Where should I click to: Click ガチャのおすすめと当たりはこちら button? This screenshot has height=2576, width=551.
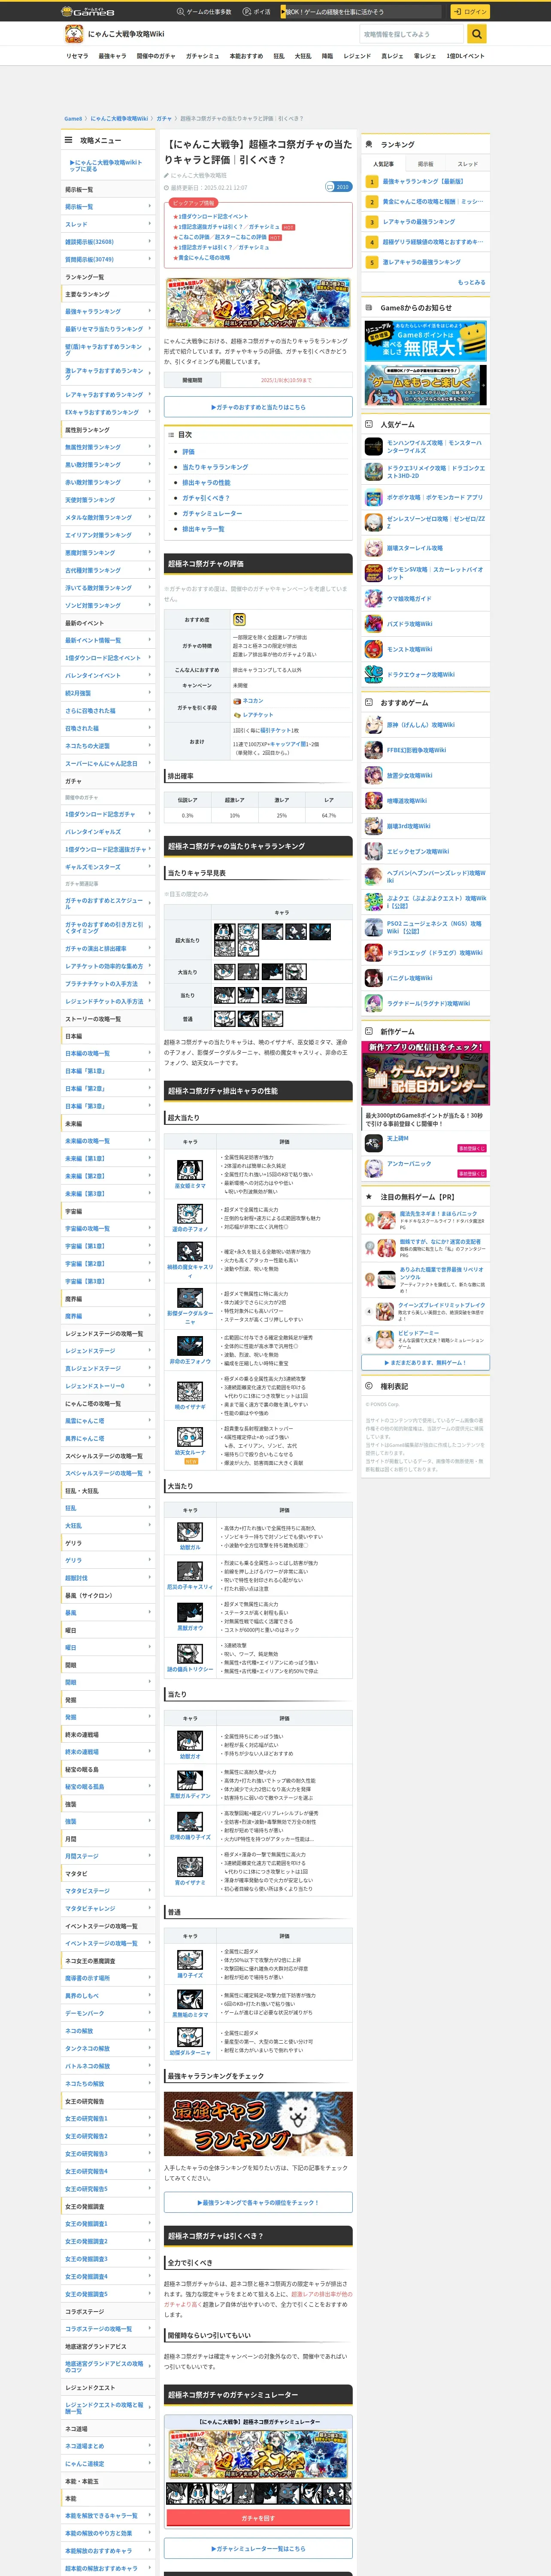[x=258, y=407]
